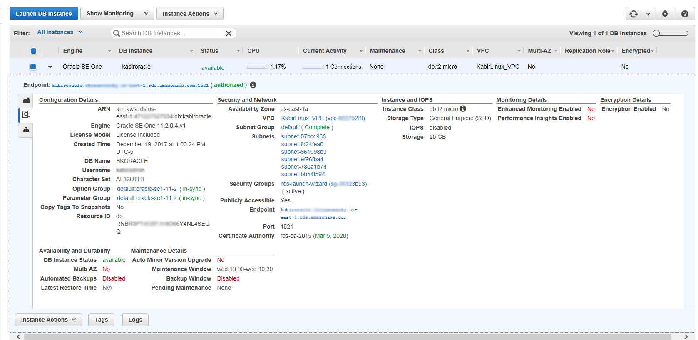Click the db.t2.micro class table cell
The image size is (698, 340).
click(442, 67)
